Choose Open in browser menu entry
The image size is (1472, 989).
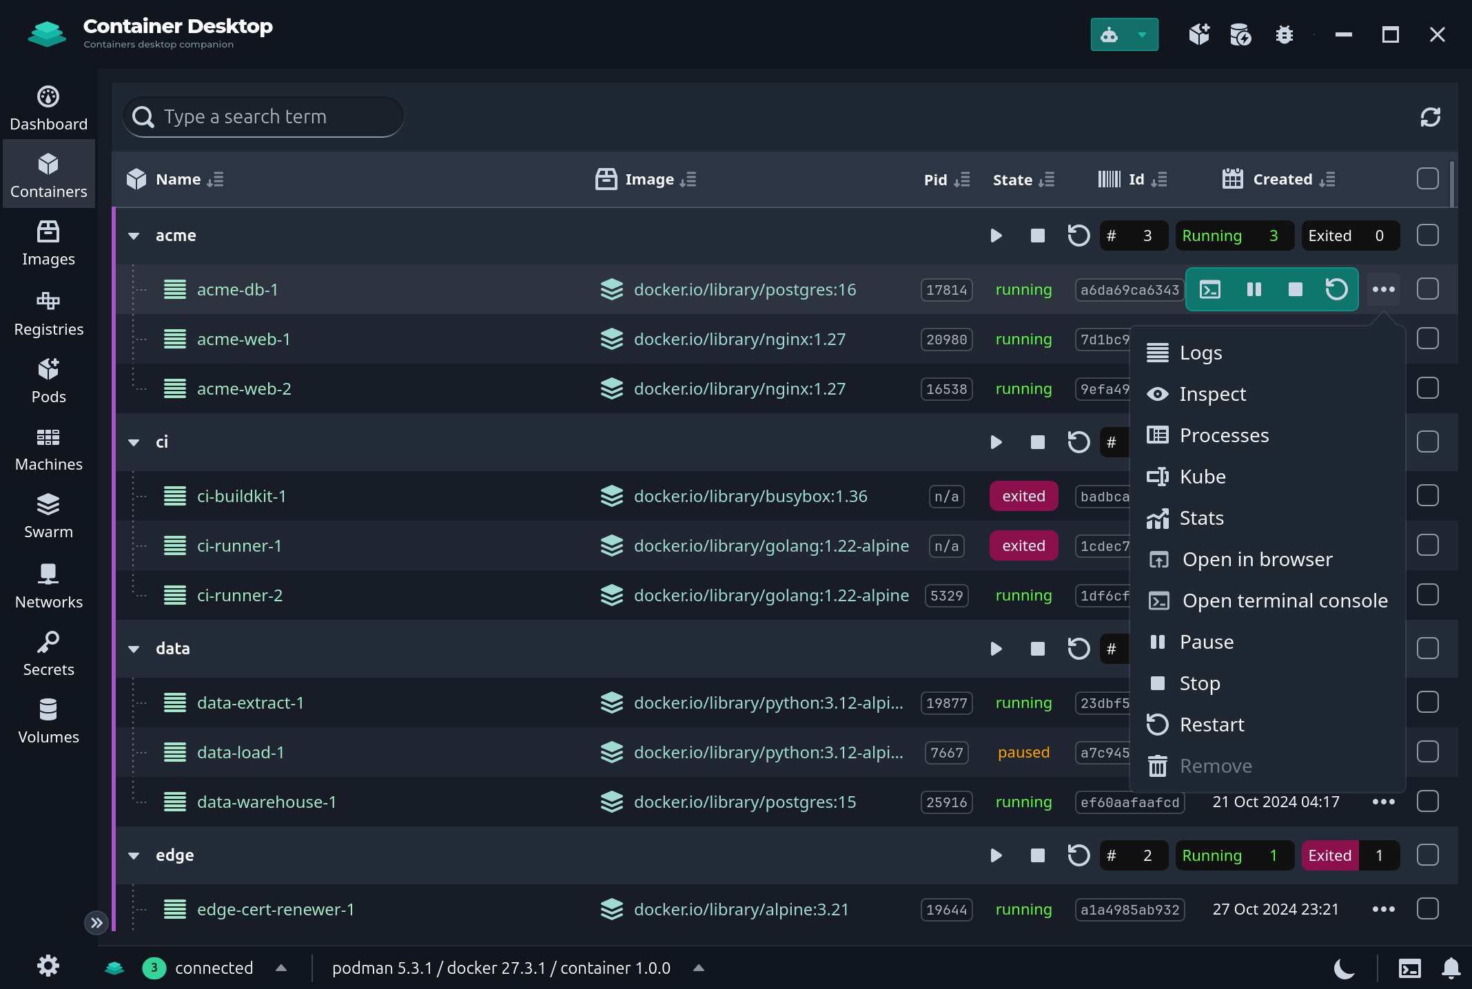click(x=1268, y=559)
